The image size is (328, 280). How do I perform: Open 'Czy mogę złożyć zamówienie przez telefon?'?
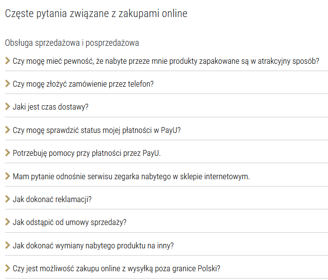(83, 84)
